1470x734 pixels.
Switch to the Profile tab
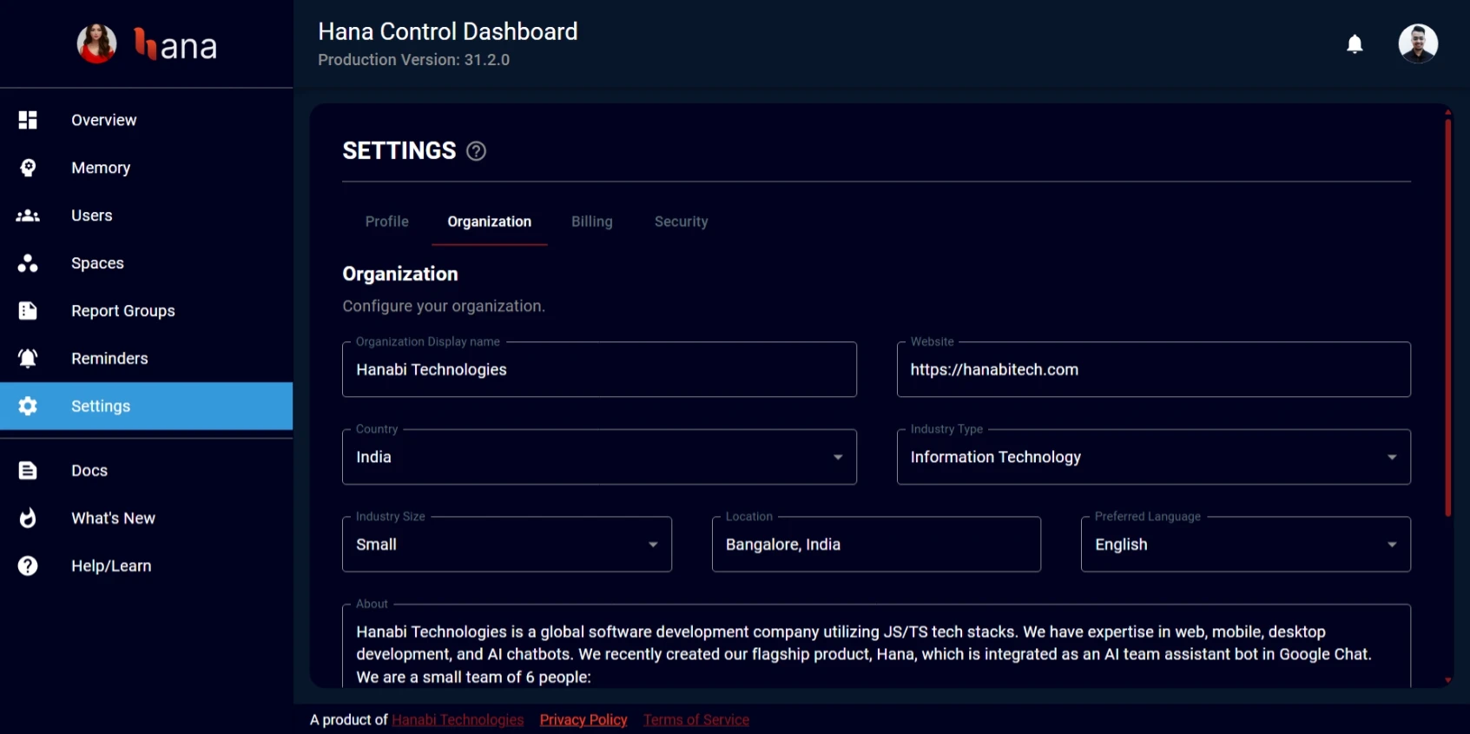(x=387, y=222)
